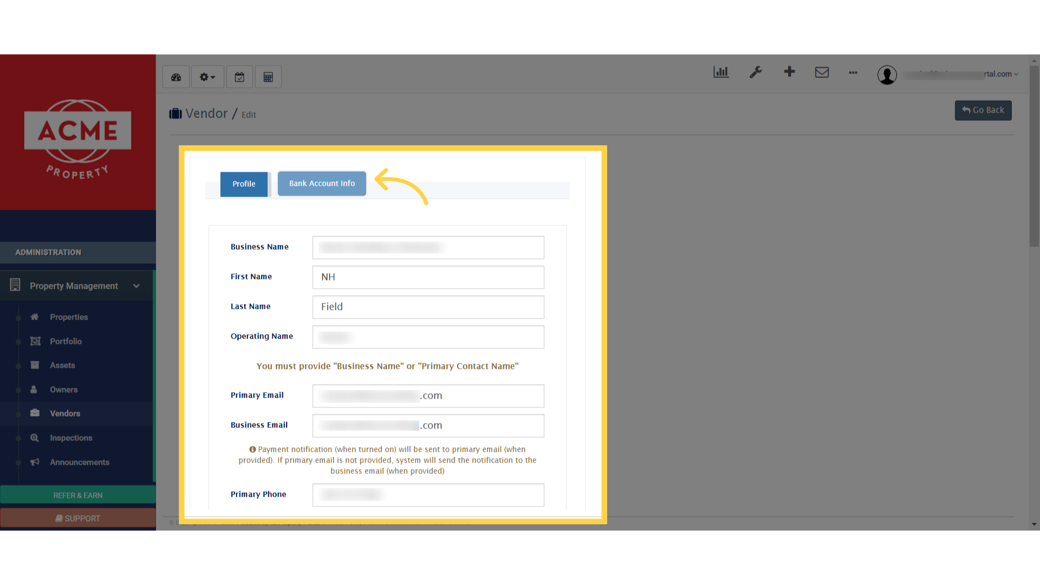The height and width of the screenshot is (585, 1040).
Task: Click the REFER & EARN button
Action: click(77, 495)
